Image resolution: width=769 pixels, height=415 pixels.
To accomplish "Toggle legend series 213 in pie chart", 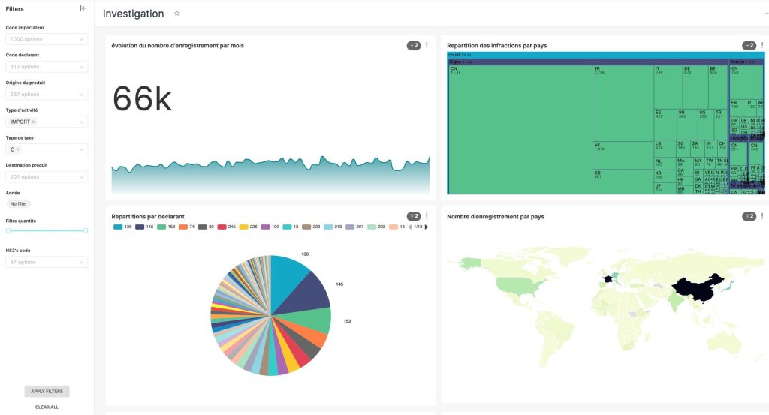I will 333,227.
